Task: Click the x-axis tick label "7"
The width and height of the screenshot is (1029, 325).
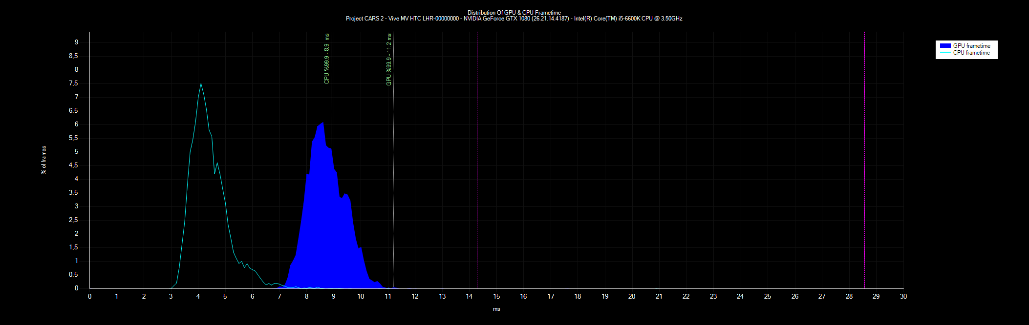Action: pos(279,296)
